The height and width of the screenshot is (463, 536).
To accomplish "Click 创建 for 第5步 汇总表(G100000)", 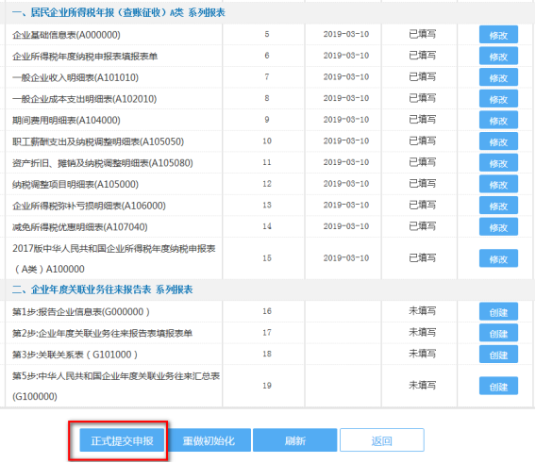I will click(x=498, y=386).
